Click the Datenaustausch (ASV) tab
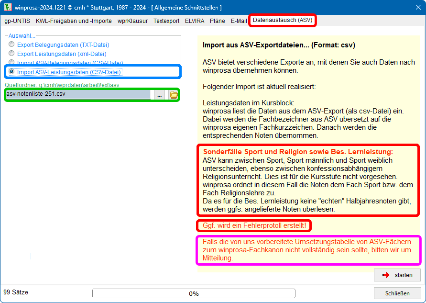Screen dimensions: 426x303 point(282,21)
